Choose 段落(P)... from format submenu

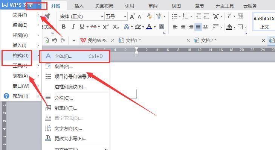75,67
